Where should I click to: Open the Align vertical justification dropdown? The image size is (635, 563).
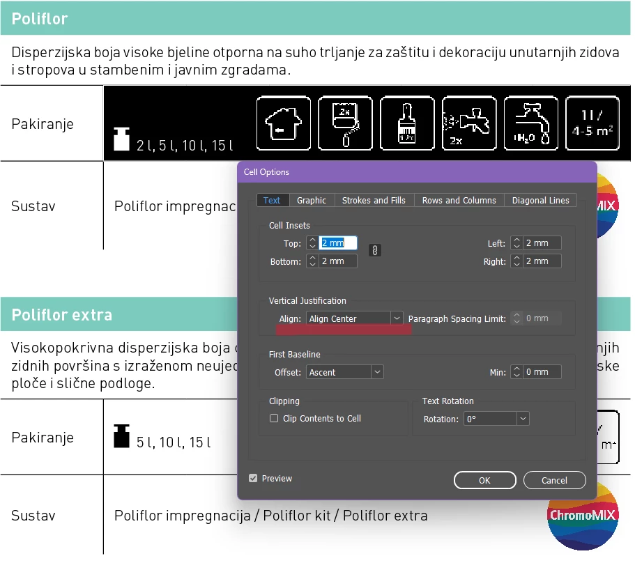tap(354, 318)
